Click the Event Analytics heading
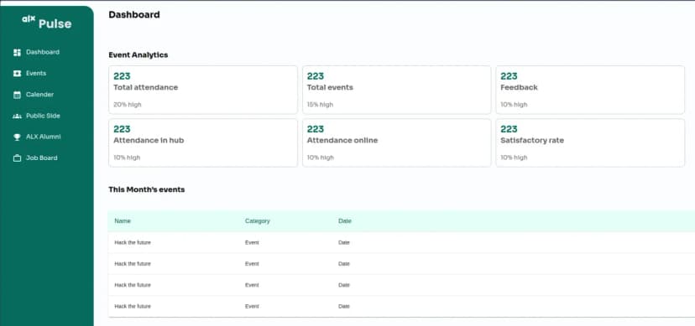This screenshot has width=695, height=326. tap(138, 55)
